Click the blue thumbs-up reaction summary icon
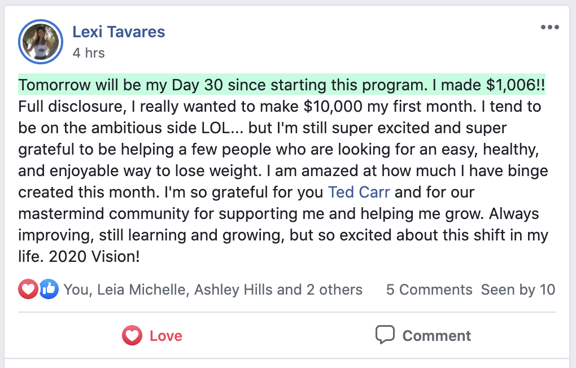Viewport: 576px width, 368px height. (49, 289)
